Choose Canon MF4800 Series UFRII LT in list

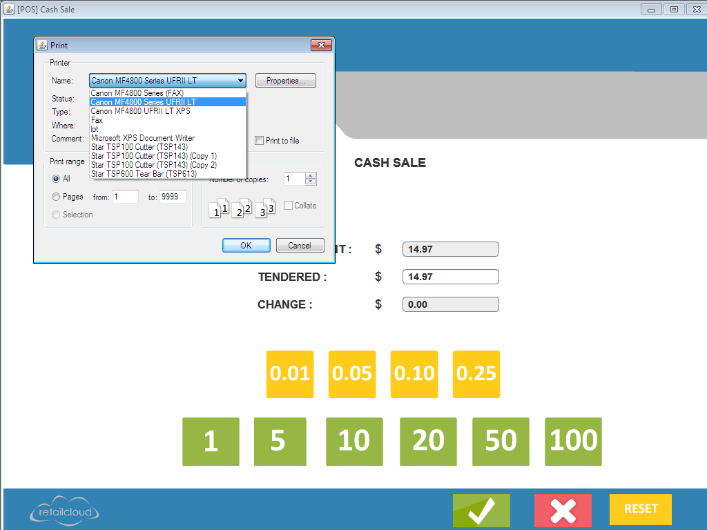click(168, 102)
